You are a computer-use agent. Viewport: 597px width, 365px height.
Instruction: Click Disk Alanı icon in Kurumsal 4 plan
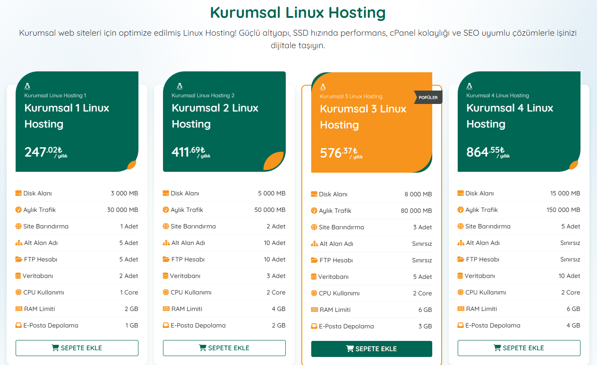tap(460, 193)
